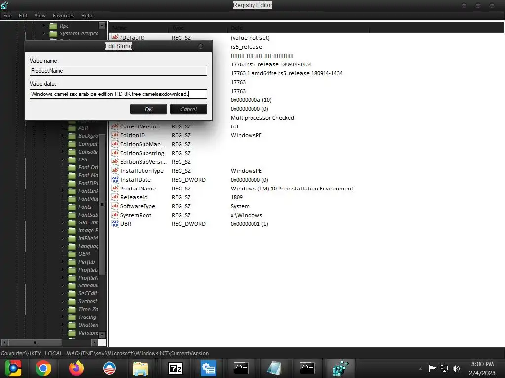Screen dimensions: 505x378
Task: Open the Edit menu
Action: 23,15
